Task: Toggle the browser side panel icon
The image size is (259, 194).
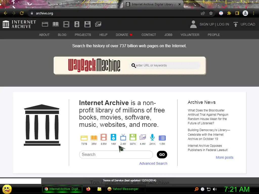Action: click(x=237, y=13)
